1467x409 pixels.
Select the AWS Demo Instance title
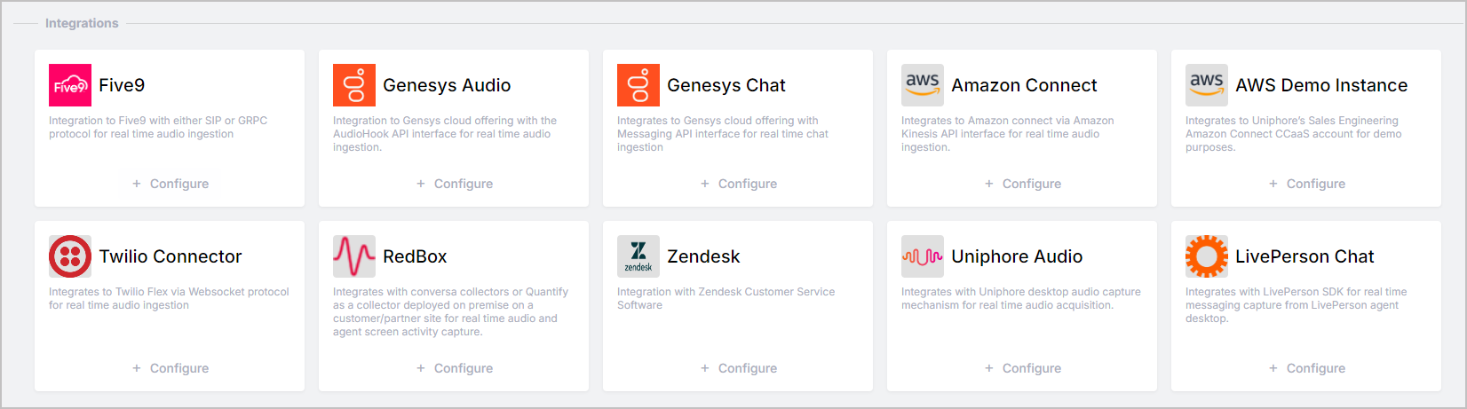coord(1321,85)
